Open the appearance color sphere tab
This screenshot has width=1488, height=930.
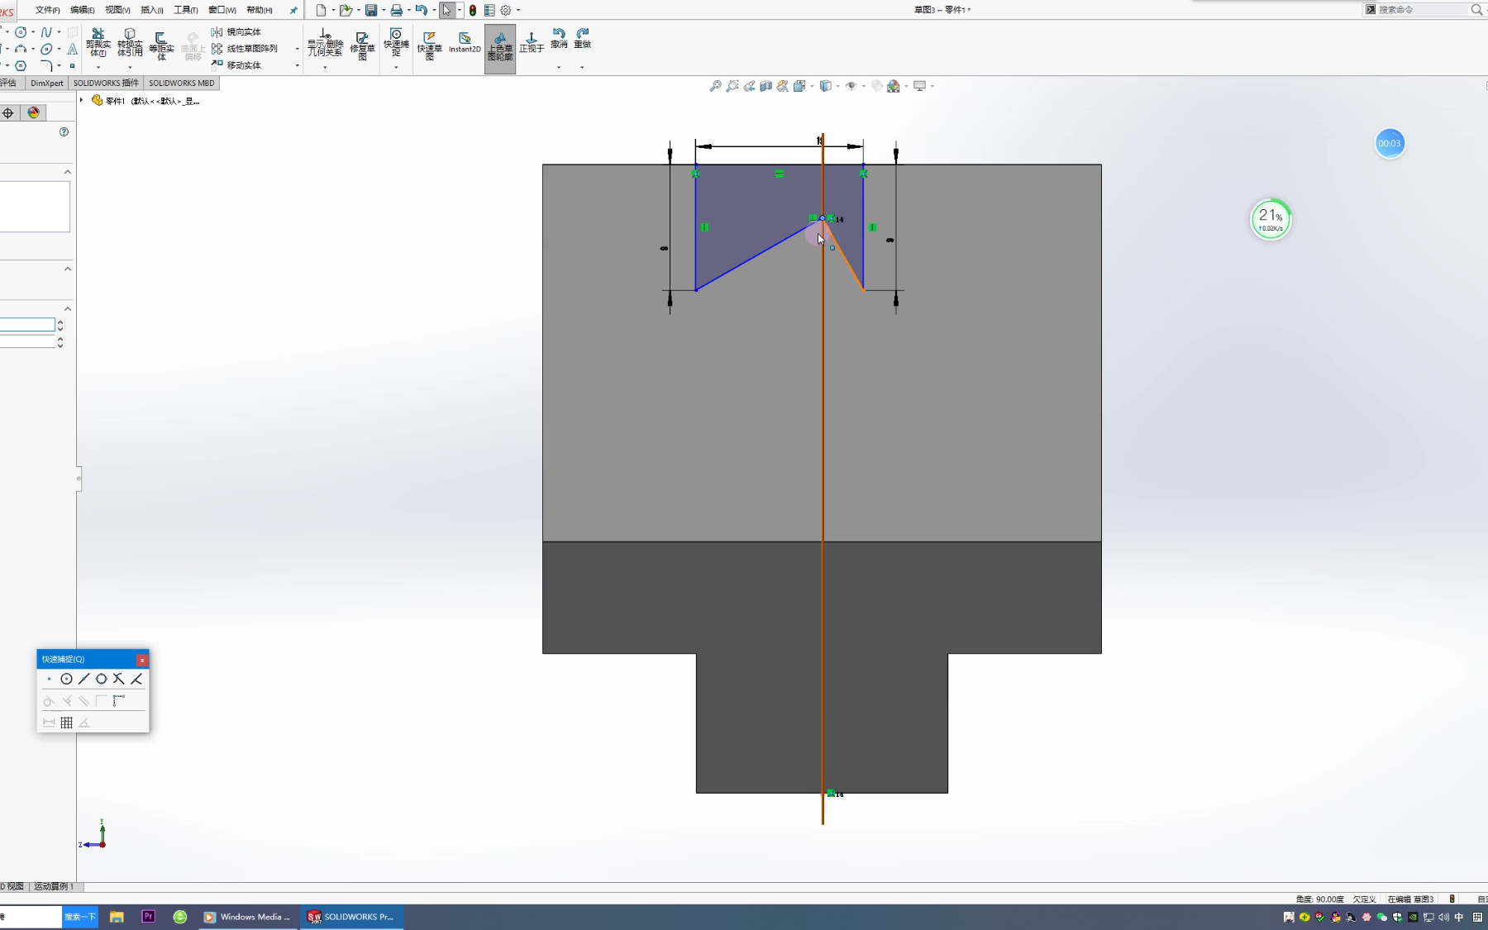click(x=33, y=113)
